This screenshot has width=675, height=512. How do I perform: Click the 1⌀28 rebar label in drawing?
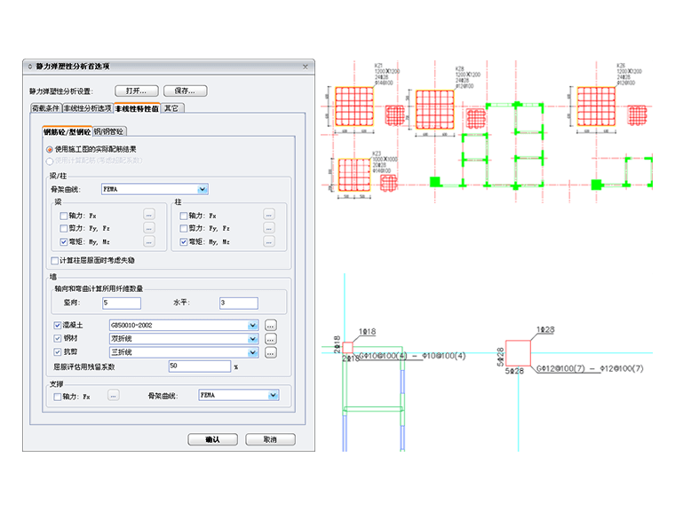point(545,329)
